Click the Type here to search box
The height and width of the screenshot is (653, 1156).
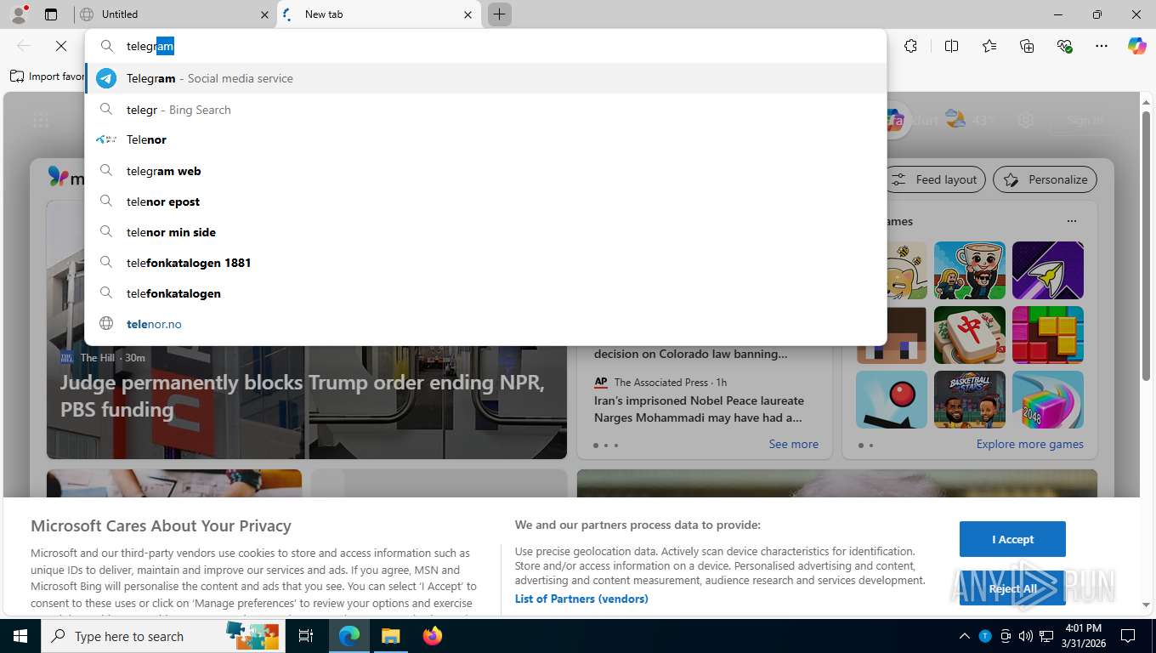pyautogui.click(x=161, y=636)
